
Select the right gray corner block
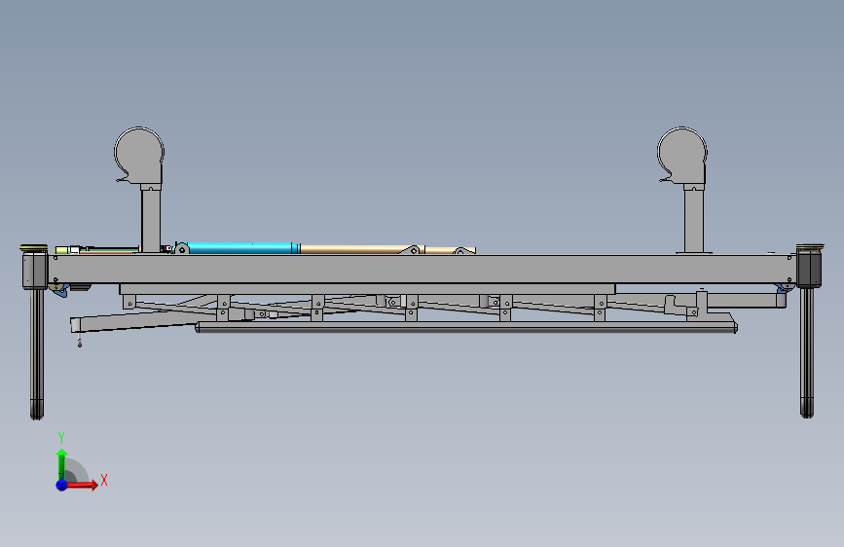[809, 270]
